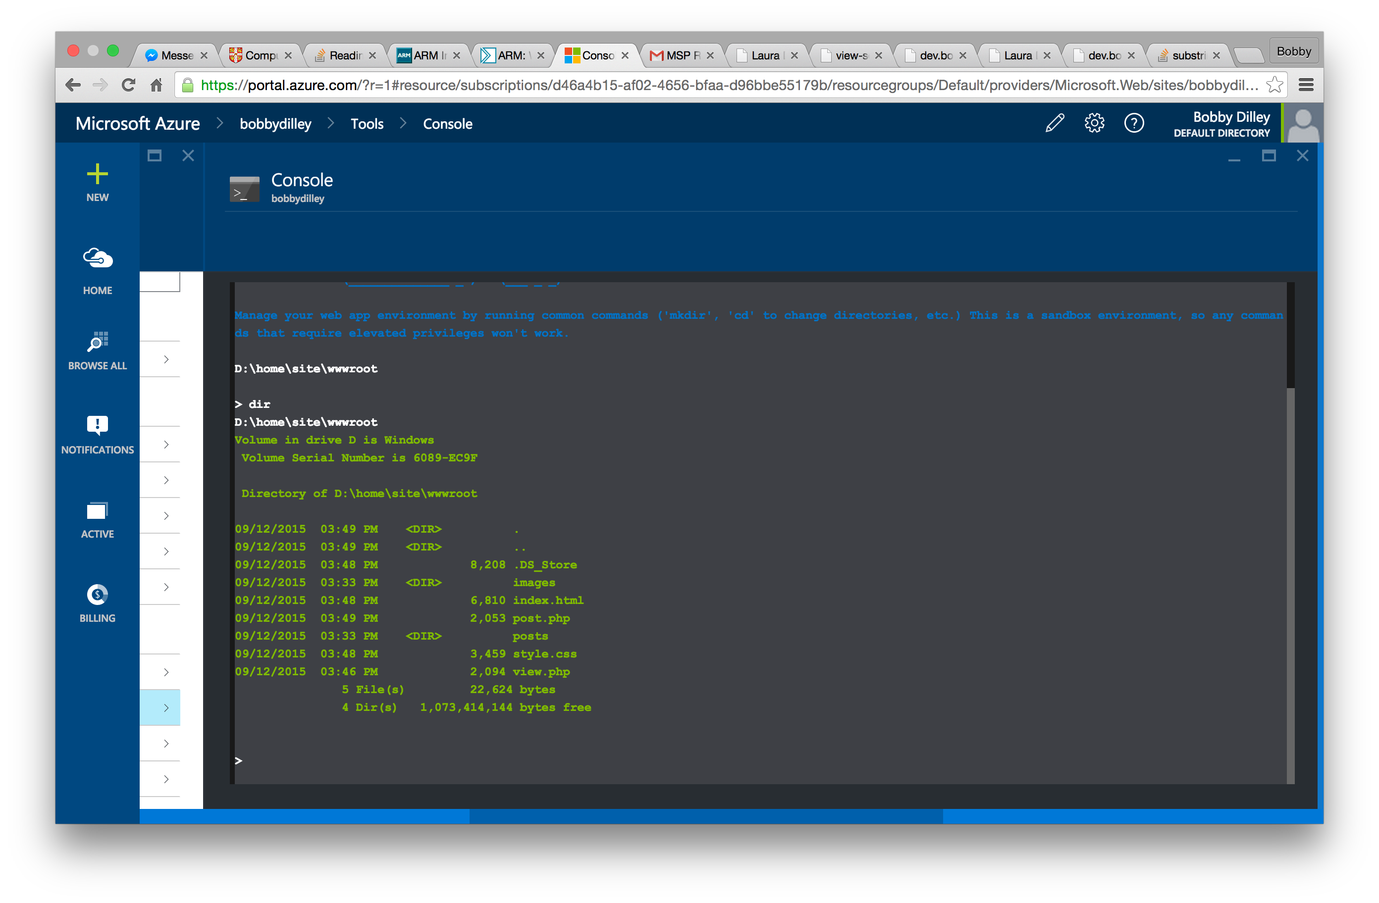
Task: Go to Tools breadcrumb
Action: pyautogui.click(x=367, y=124)
